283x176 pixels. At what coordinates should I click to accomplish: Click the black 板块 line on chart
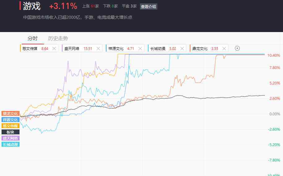[217, 97]
